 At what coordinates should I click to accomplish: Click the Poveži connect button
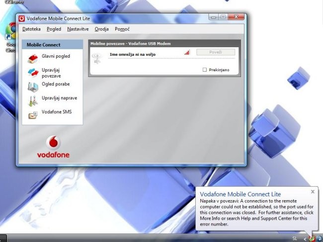pos(216,52)
